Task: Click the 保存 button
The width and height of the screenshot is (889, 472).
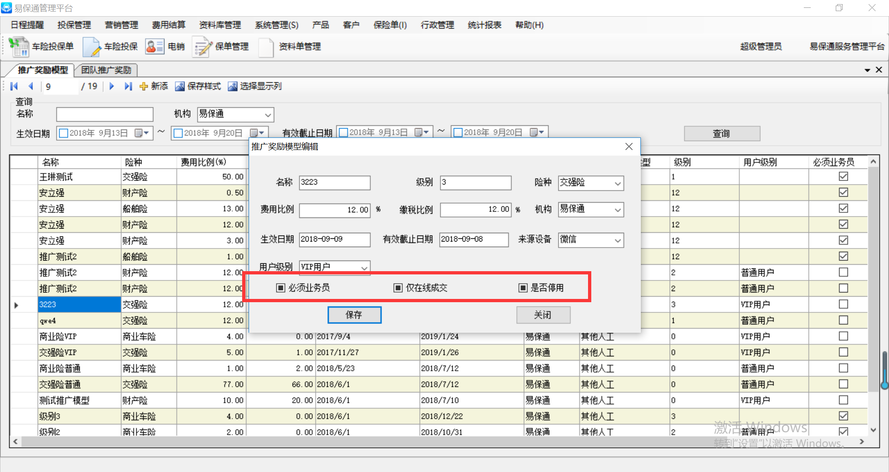Action: coord(354,315)
